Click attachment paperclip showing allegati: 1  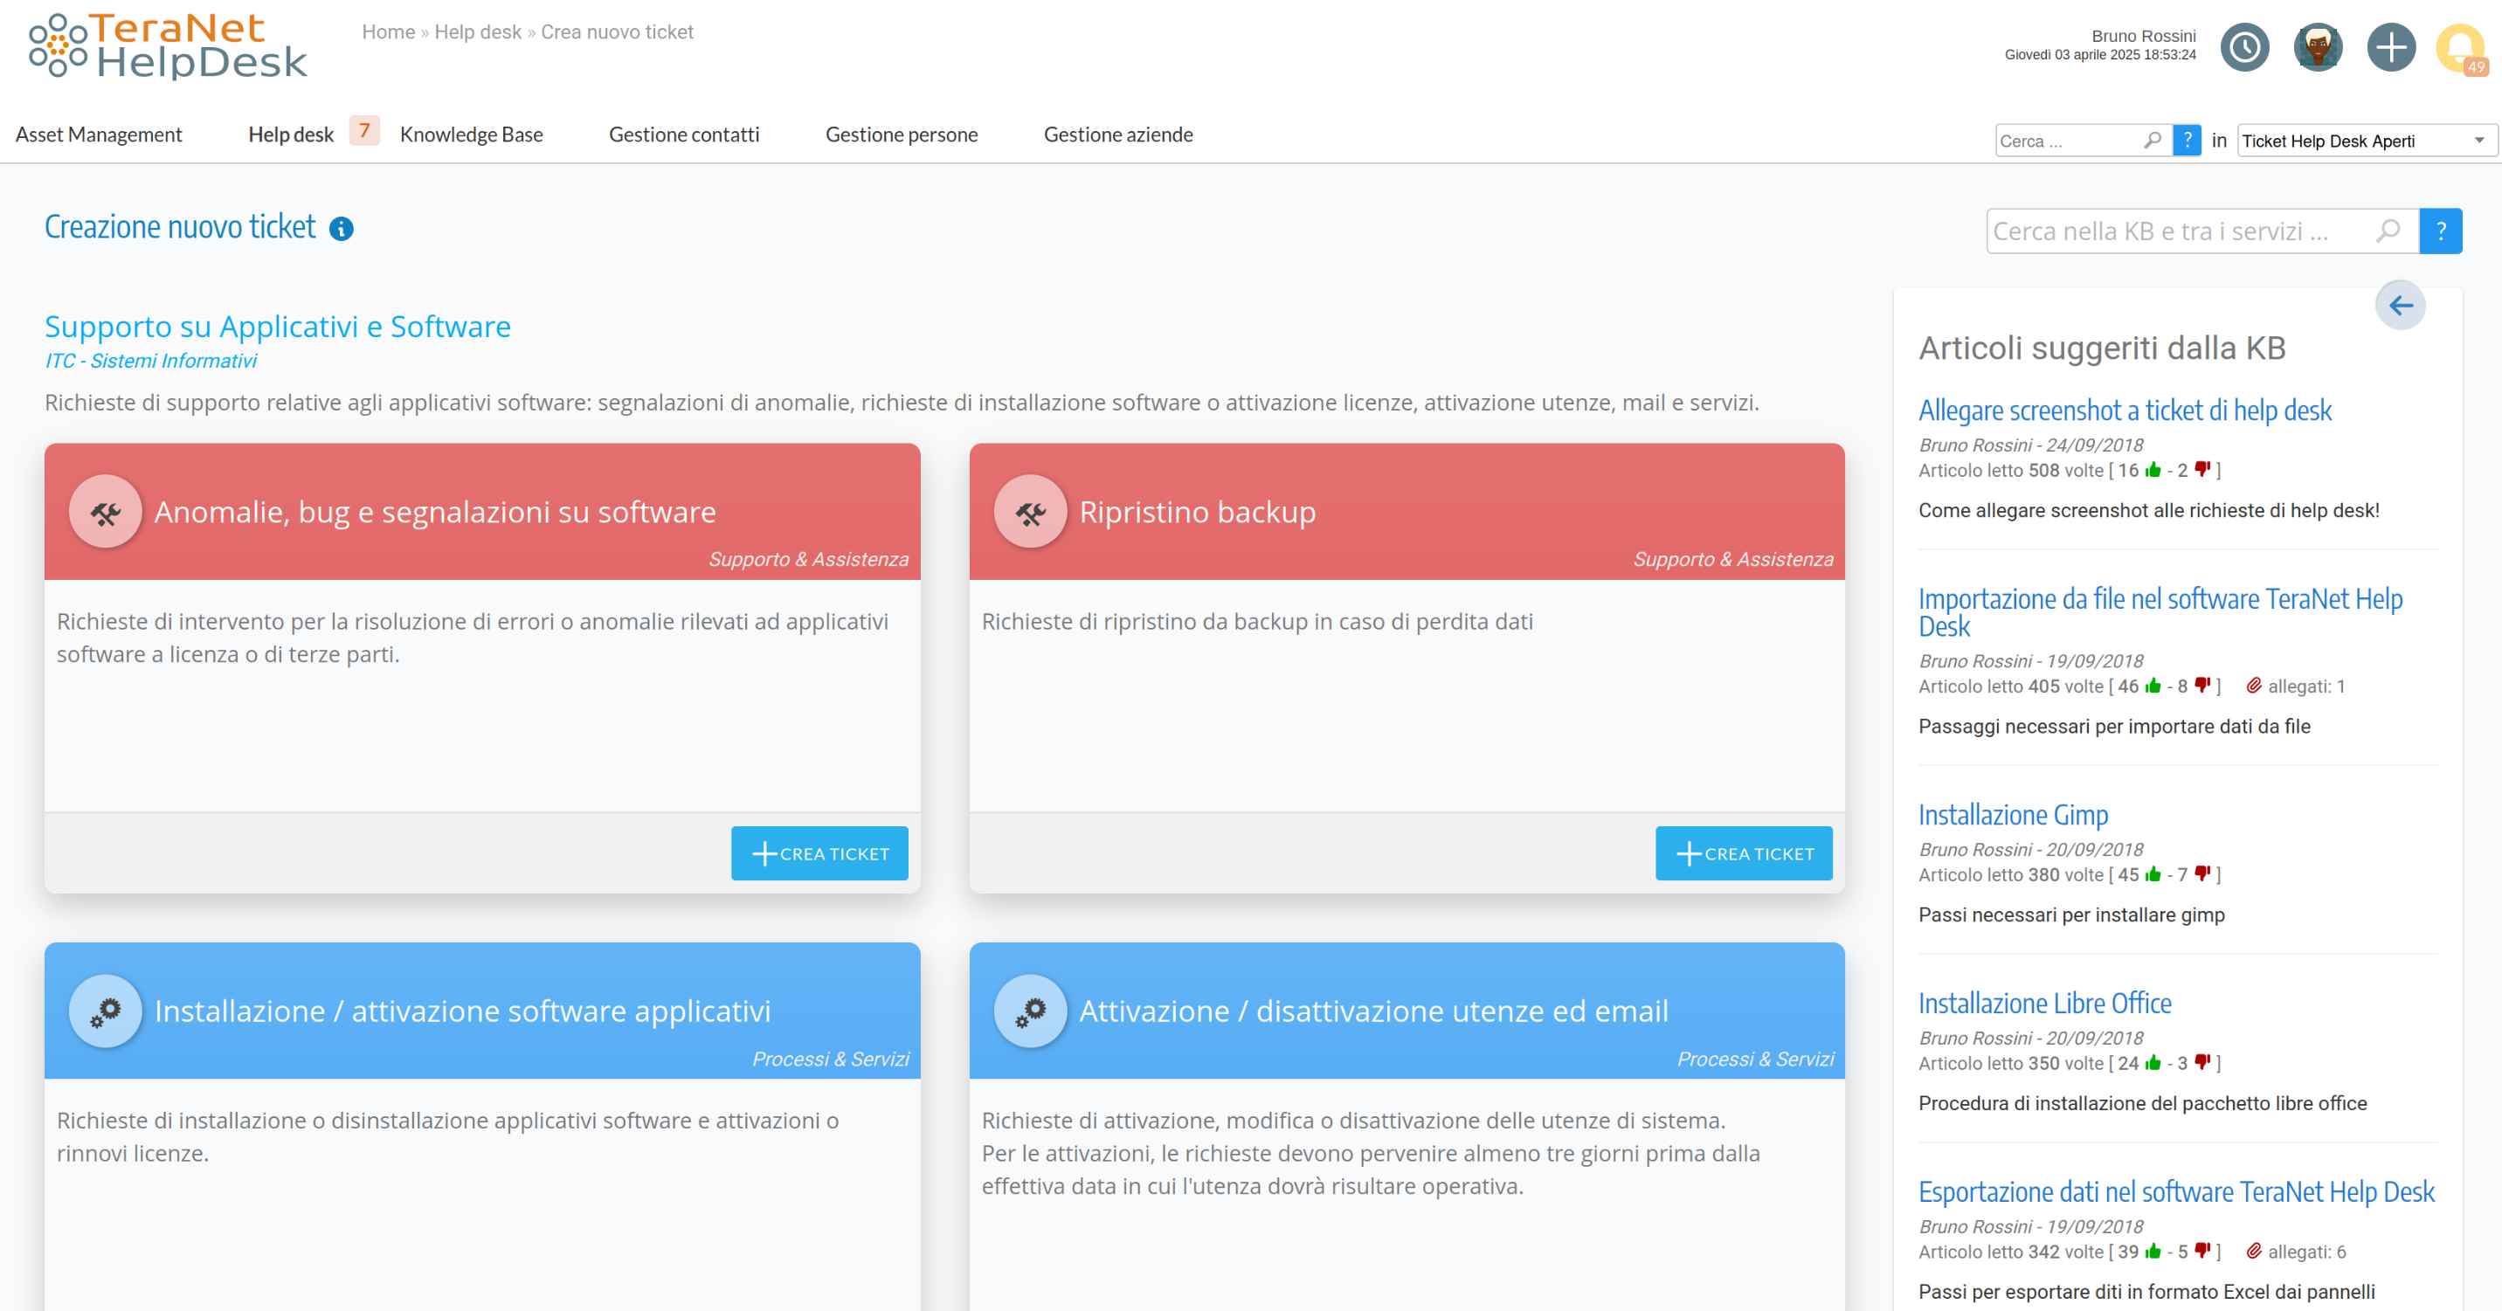[2253, 686]
